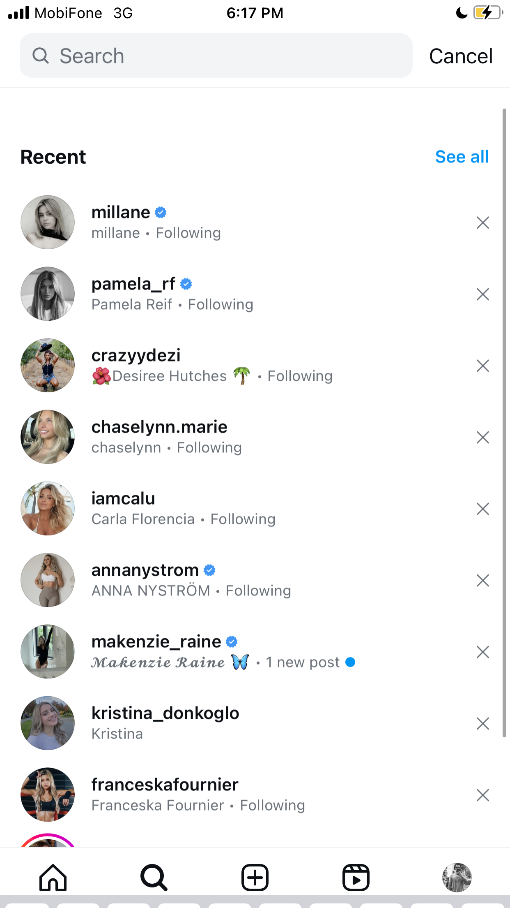This screenshot has height=908, width=510.
Task: Focus the Search input field
Action: [216, 56]
